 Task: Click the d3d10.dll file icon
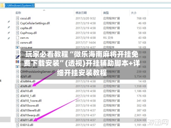point(17,91)
